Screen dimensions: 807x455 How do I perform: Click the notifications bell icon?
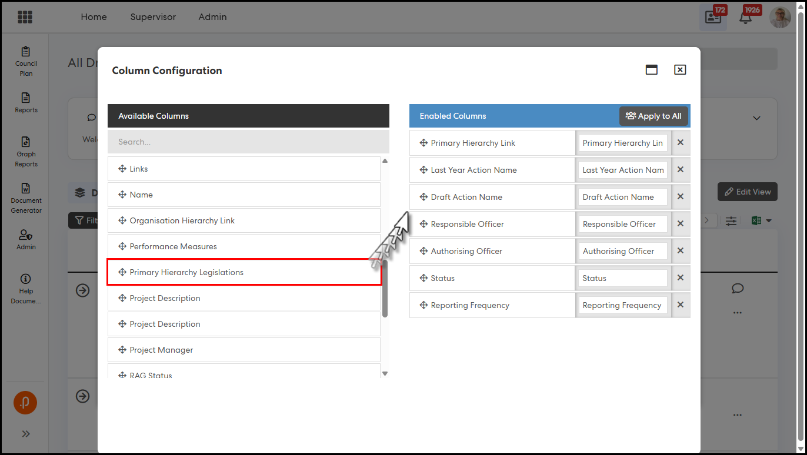(x=745, y=17)
